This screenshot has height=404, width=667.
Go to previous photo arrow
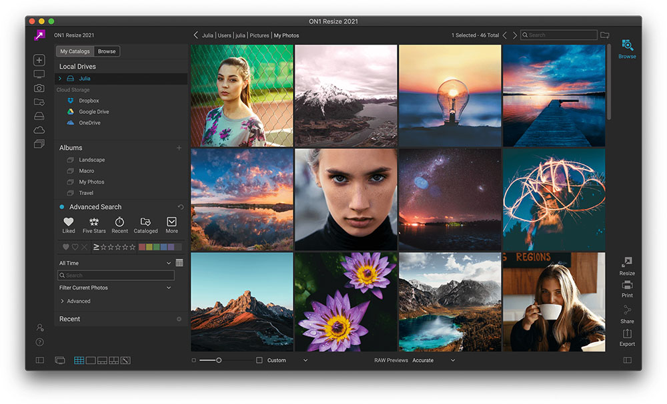(x=504, y=35)
